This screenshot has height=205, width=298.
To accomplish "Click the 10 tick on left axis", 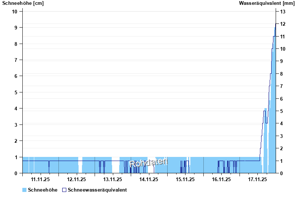I will point(15,11).
